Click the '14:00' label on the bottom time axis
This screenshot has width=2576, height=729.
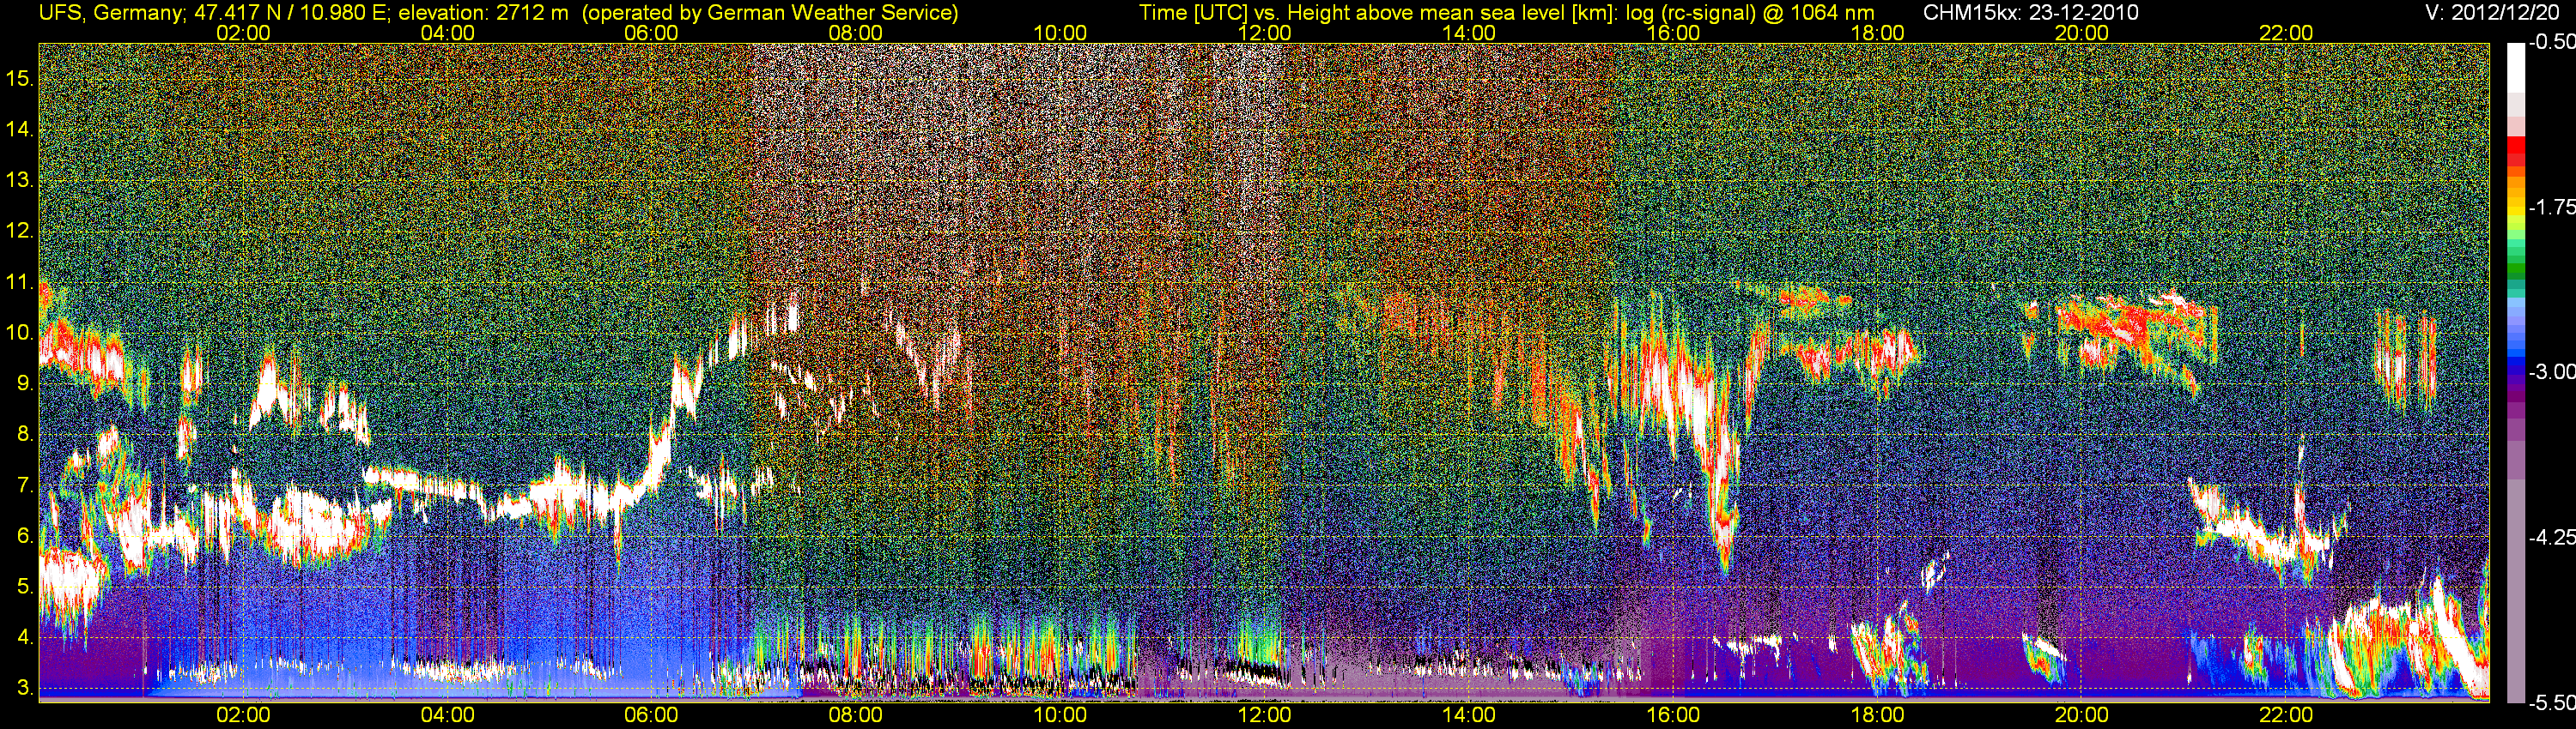click(1469, 716)
